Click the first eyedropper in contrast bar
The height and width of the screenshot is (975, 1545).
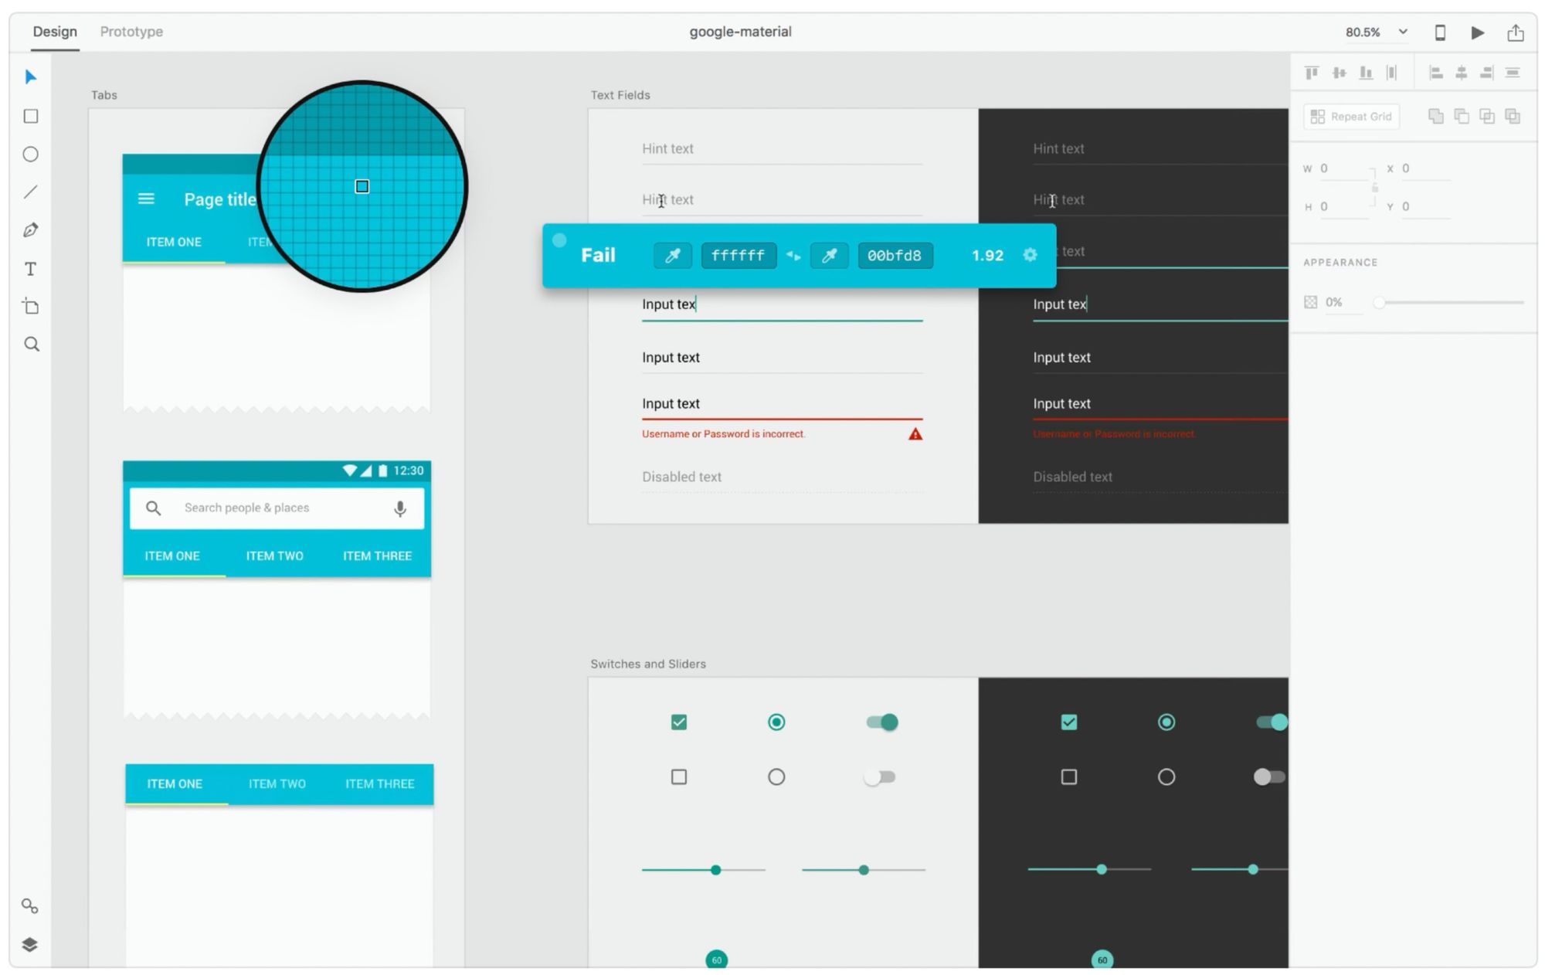tap(672, 256)
